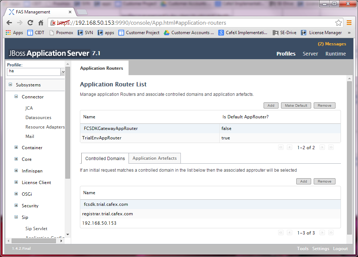Screen dimensions: 358x257
Task: Open the SVN bookmark
Action: point(85,33)
